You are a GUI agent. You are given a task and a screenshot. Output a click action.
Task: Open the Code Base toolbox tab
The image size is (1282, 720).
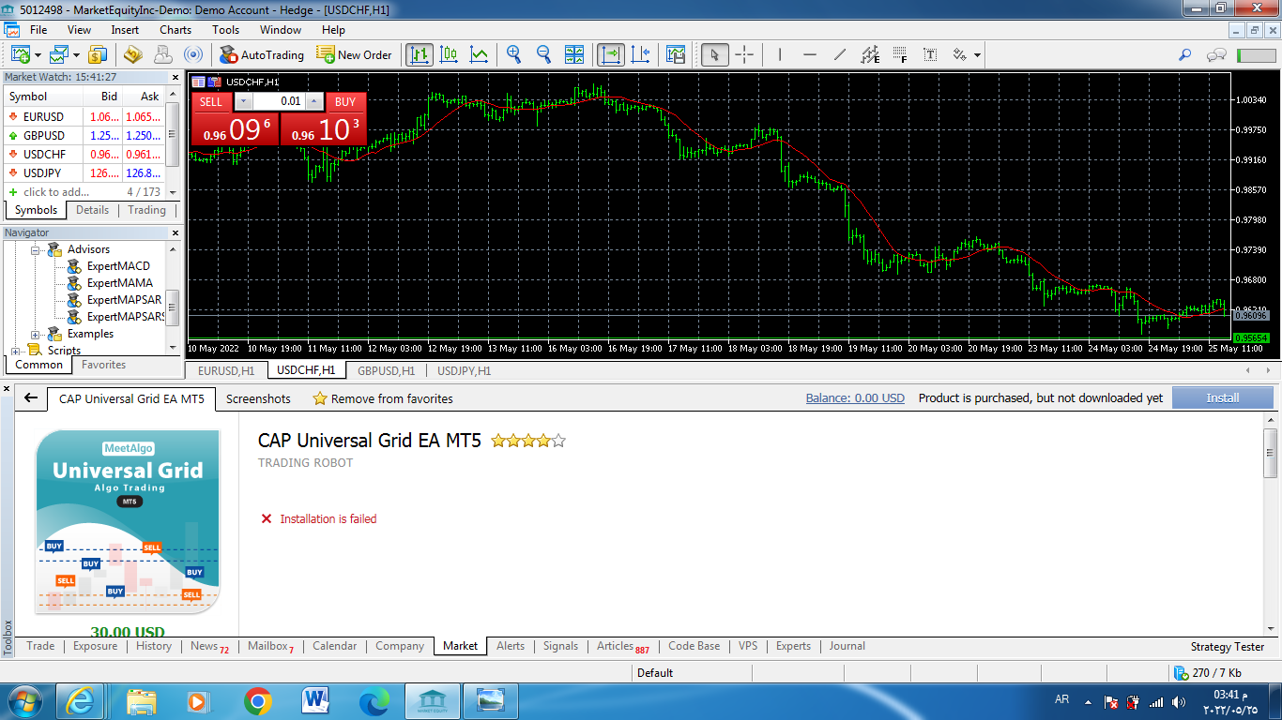click(x=694, y=646)
